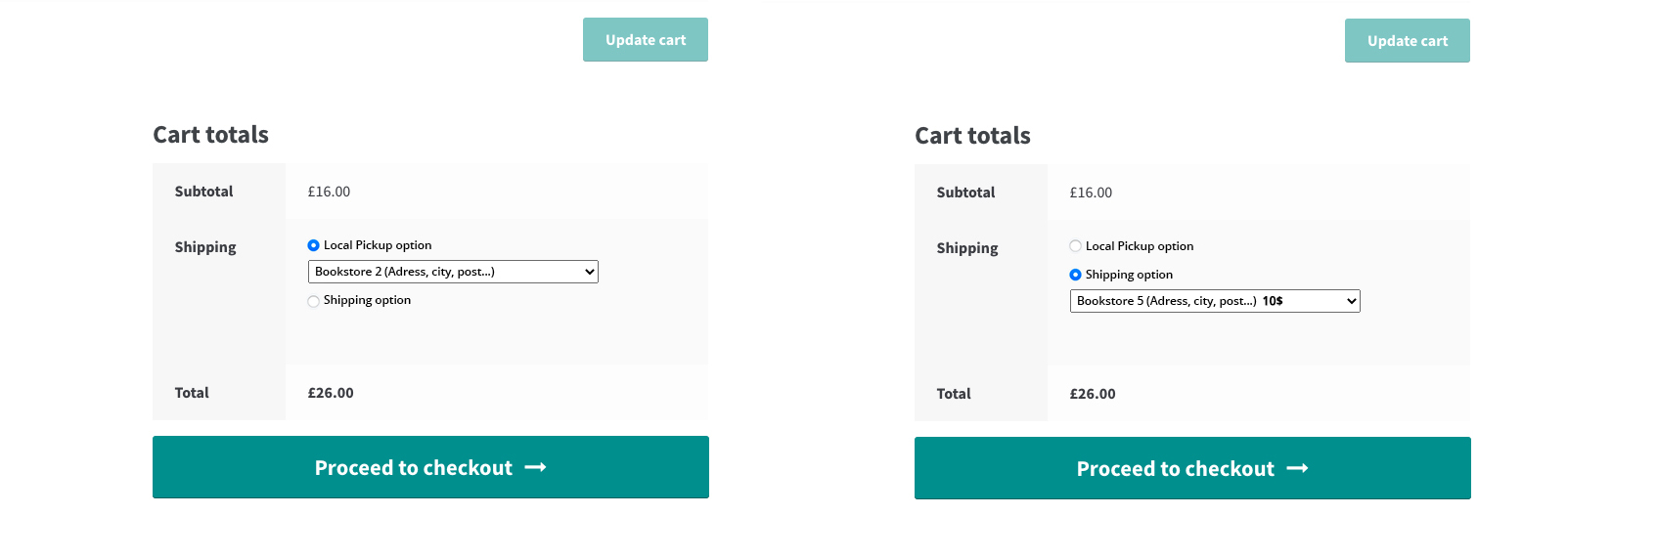The height and width of the screenshot is (558, 1657).
Task: Click the chevron arrow of Bookstore 2 select
Action: click(589, 272)
